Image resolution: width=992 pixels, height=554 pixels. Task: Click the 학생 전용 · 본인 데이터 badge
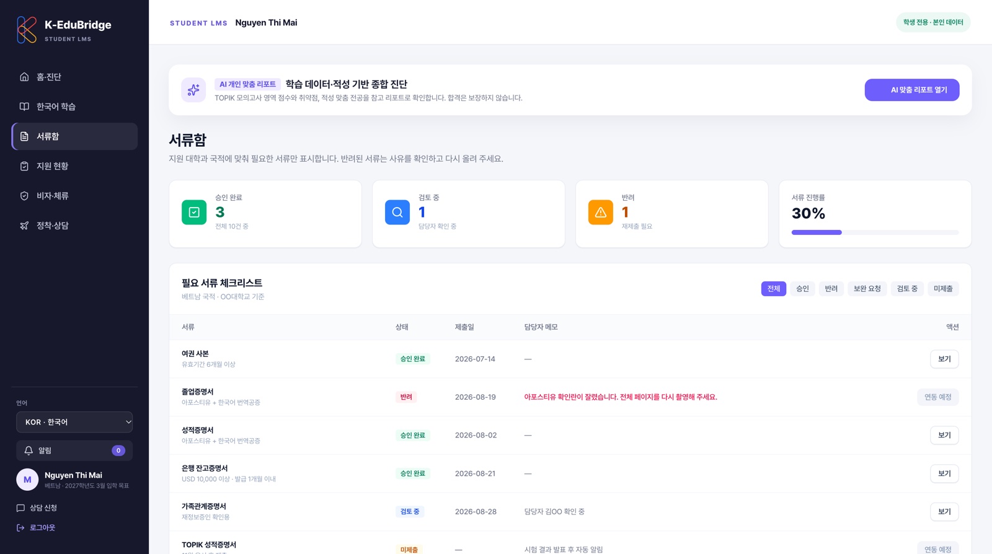[933, 22]
